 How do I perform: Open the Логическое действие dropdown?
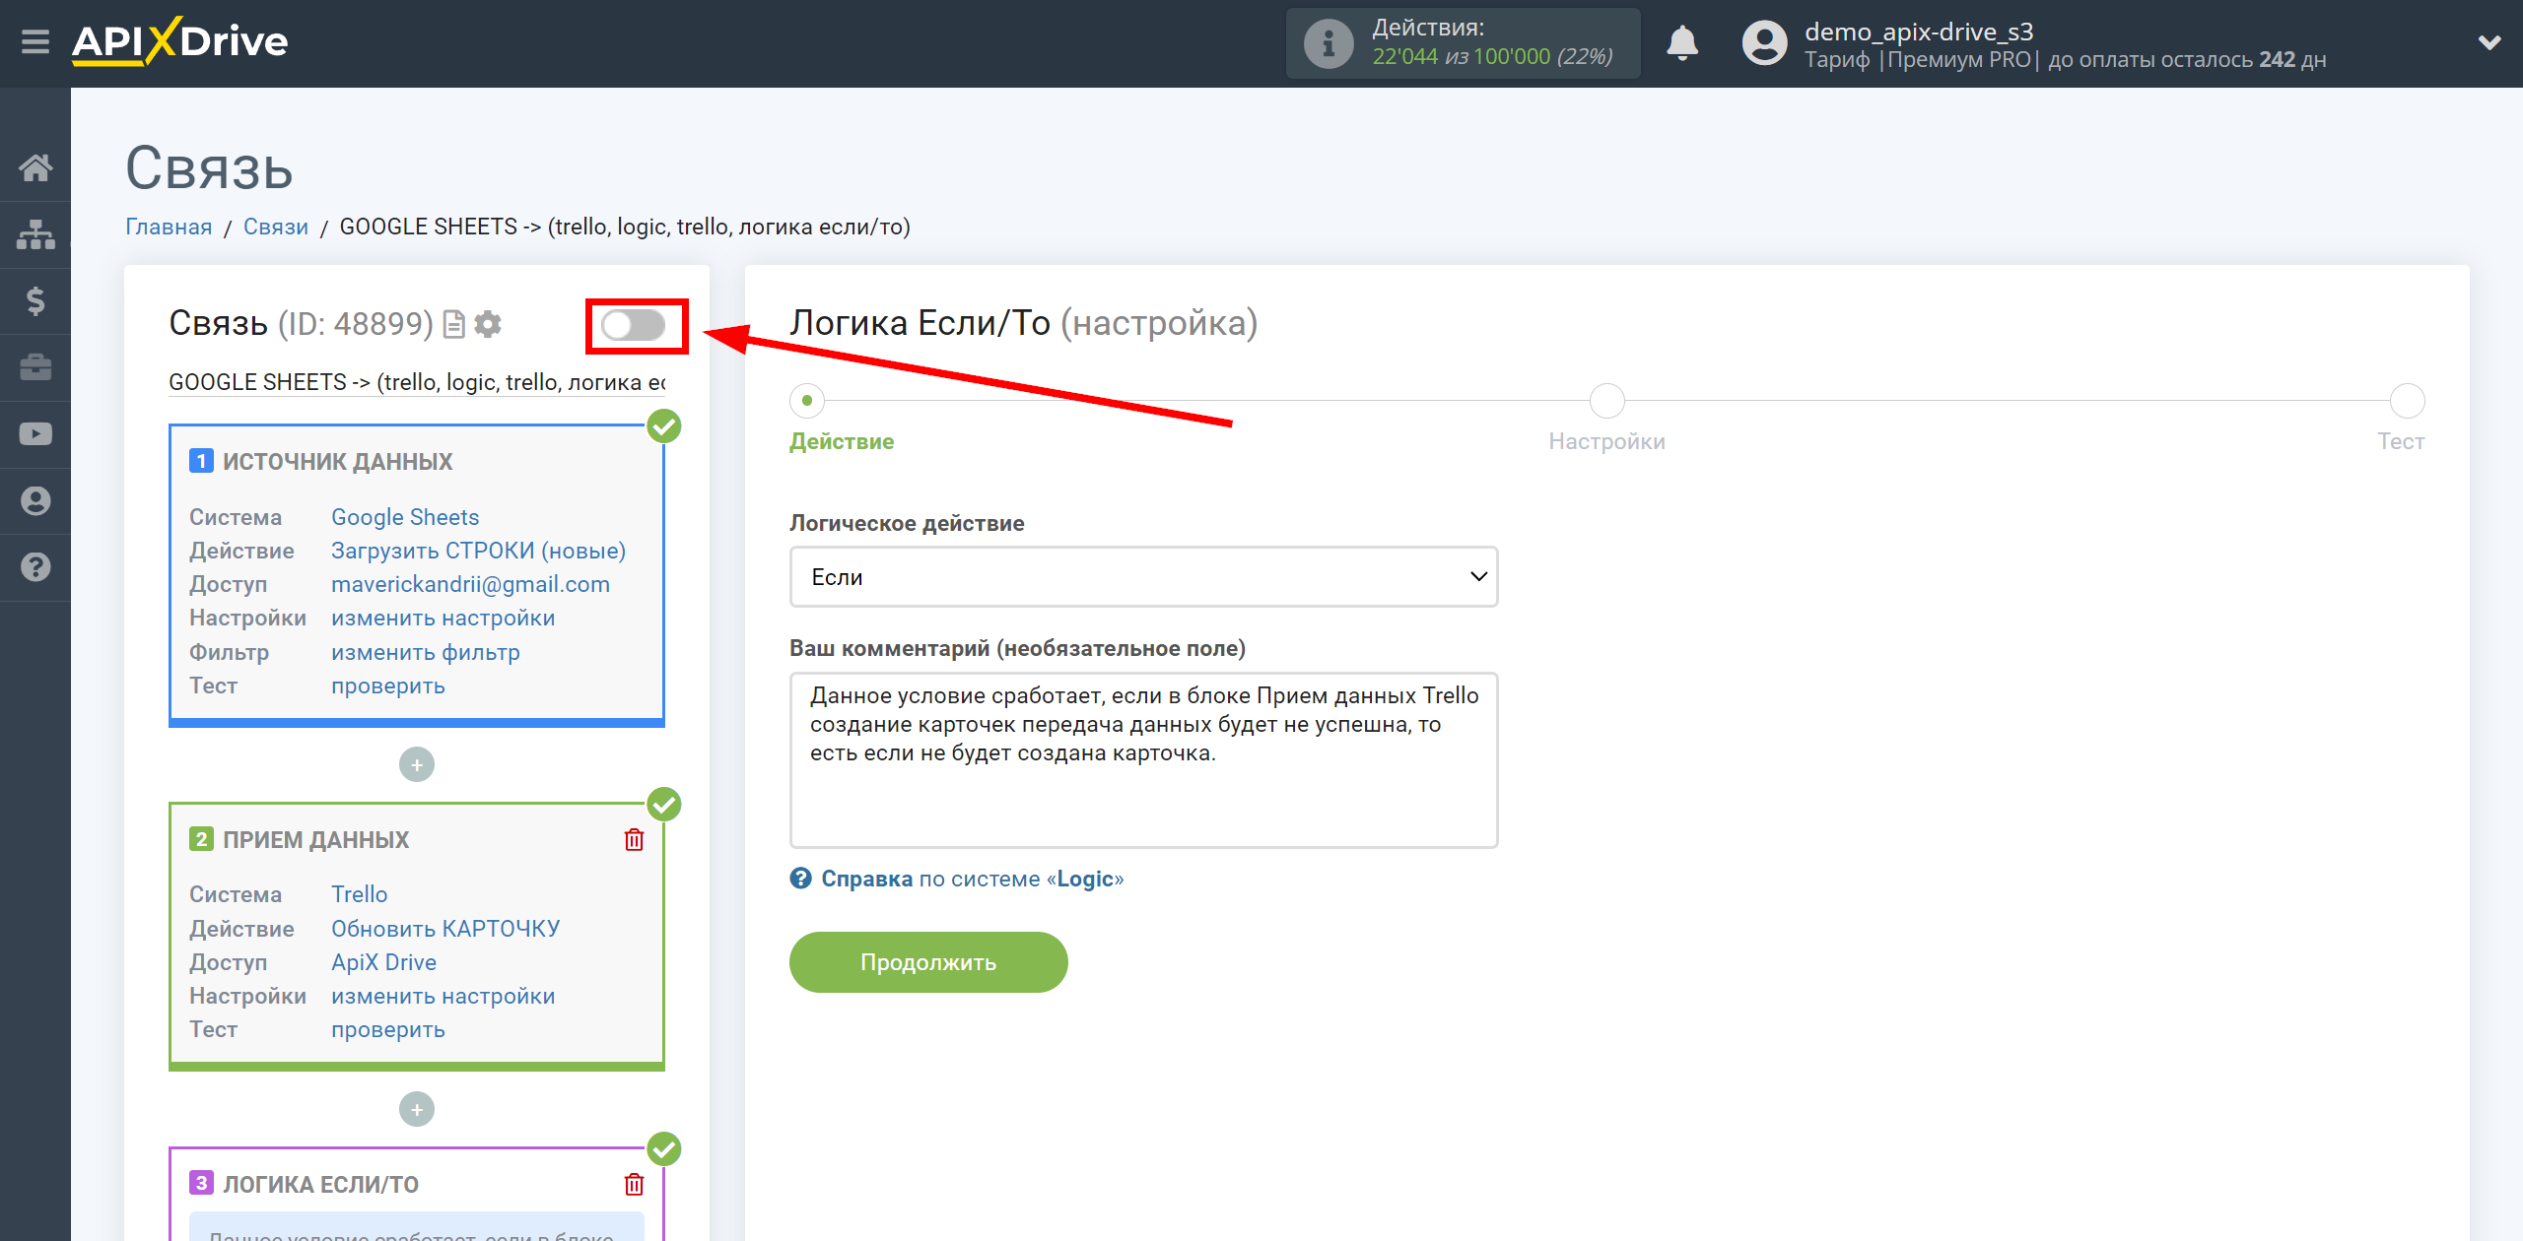coord(1143,577)
